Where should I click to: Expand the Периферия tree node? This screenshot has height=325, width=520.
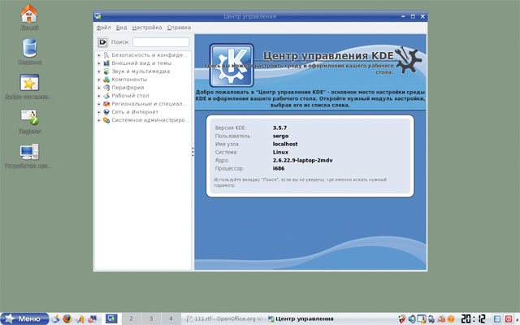[99, 88]
